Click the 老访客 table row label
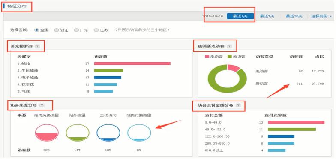This screenshot has width=336, height=159. 261,72
